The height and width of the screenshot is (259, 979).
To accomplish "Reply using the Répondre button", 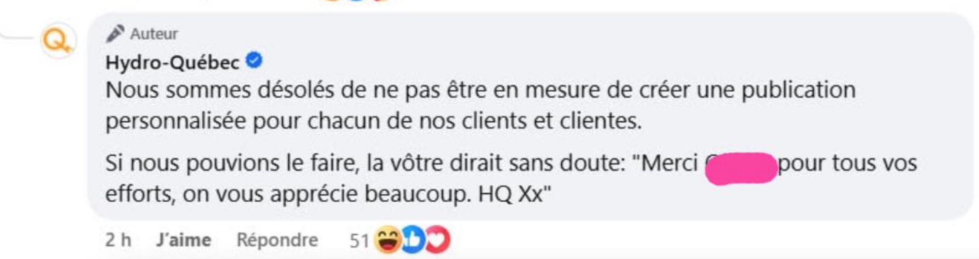I will click(x=277, y=240).
